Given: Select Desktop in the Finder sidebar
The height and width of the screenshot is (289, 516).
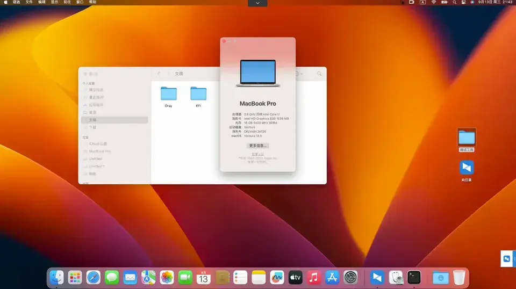Looking at the screenshot, I should [114, 112].
